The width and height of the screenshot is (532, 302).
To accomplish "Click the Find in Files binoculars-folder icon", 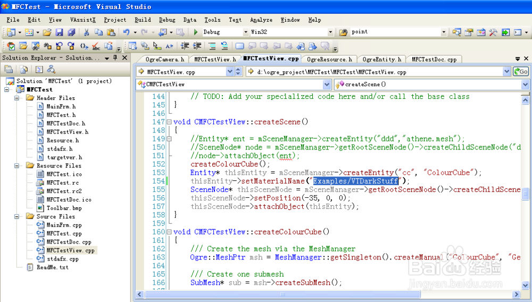I will [x=343, y=32].
